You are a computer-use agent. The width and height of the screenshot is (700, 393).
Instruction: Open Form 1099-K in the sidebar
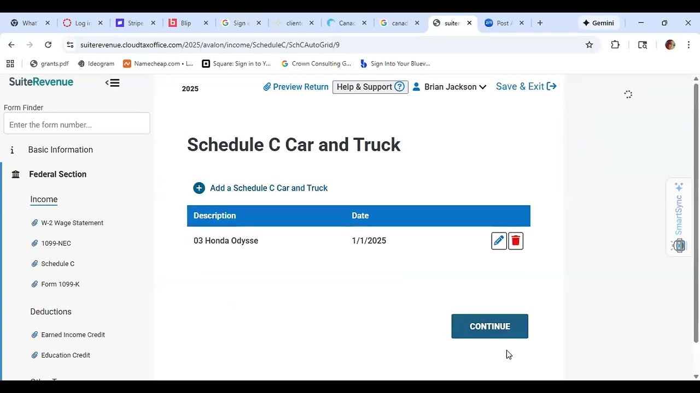[x=60, y=284]
